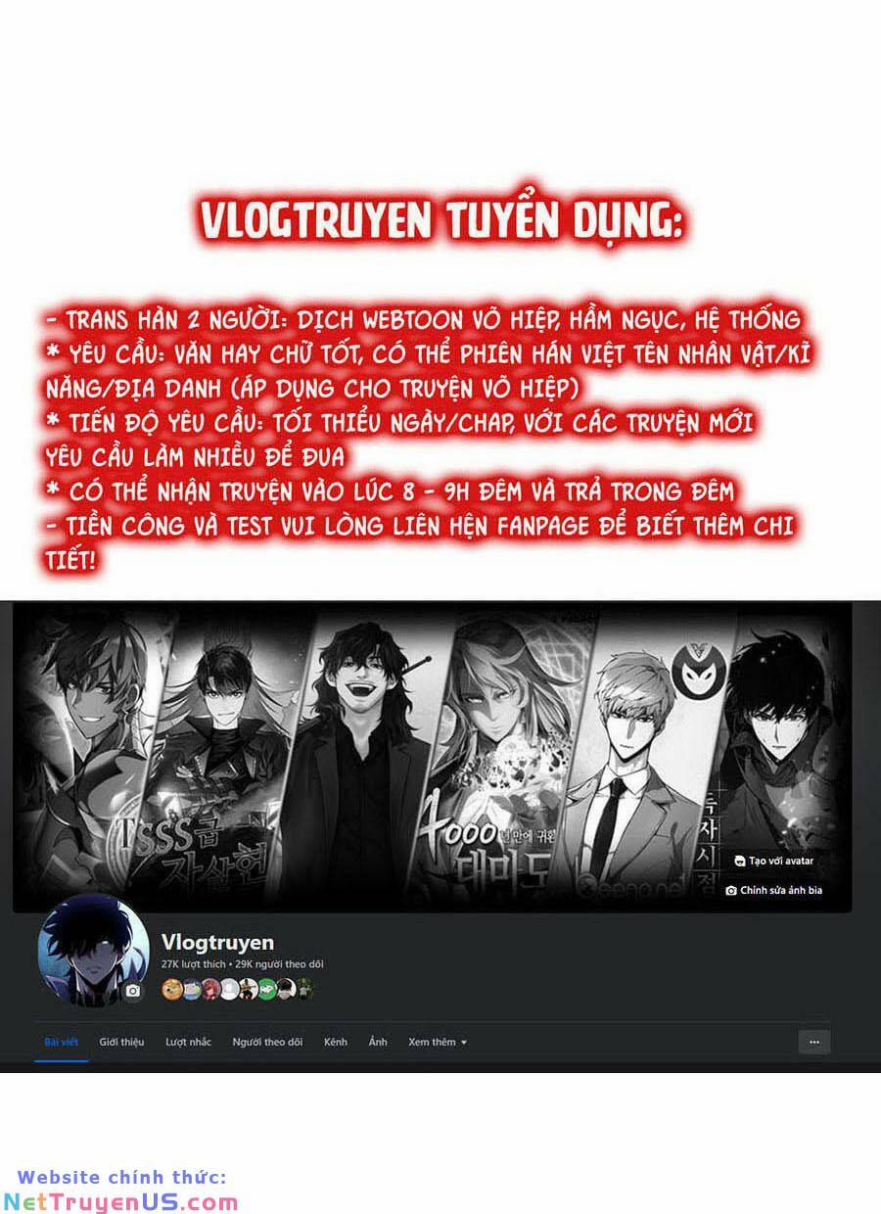Open the Giới thiệu tab
The image size is (881, 1214).
121,1042
